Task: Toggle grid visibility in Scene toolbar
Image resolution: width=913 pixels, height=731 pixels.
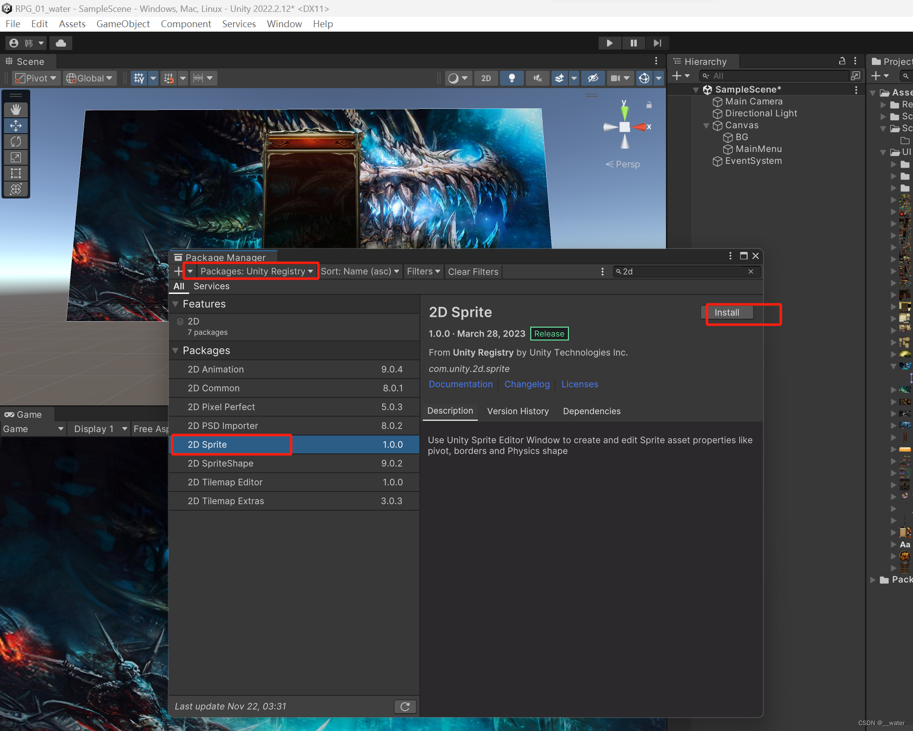Action: [x=139, y=78]
